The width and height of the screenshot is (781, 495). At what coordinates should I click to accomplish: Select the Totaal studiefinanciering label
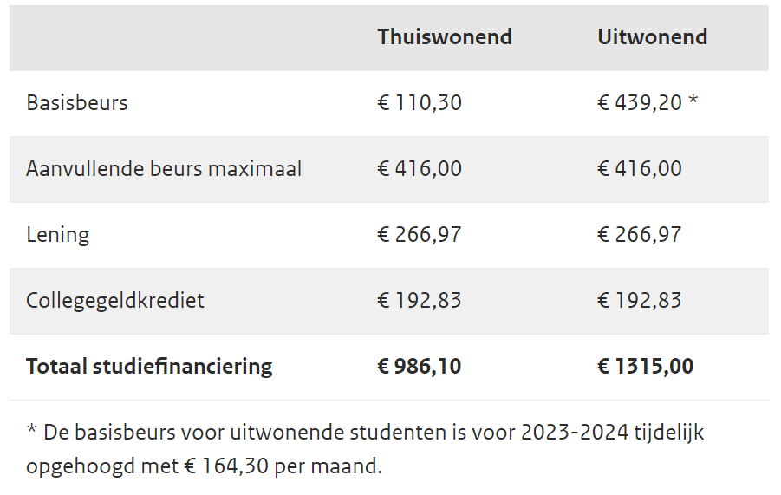(149, 367)
